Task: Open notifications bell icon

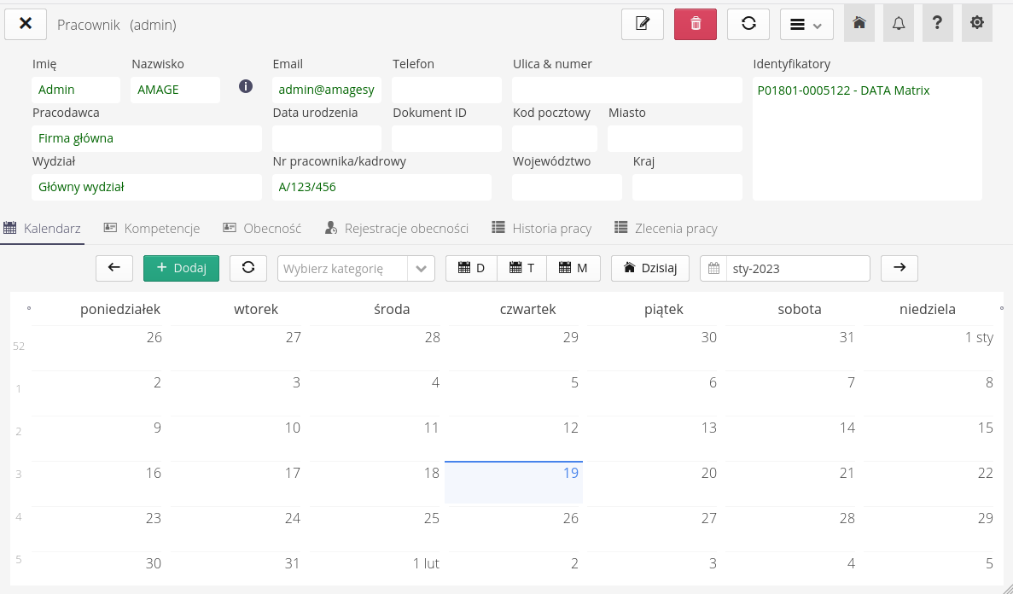Action: coord(899,24)
